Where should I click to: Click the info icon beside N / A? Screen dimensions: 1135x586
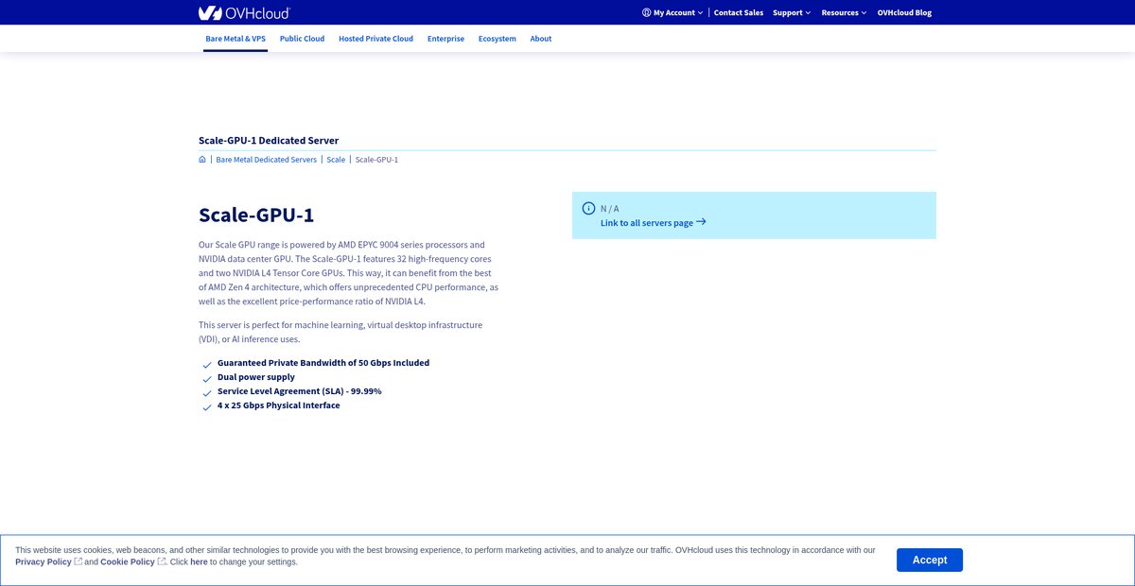pos(589,208)
